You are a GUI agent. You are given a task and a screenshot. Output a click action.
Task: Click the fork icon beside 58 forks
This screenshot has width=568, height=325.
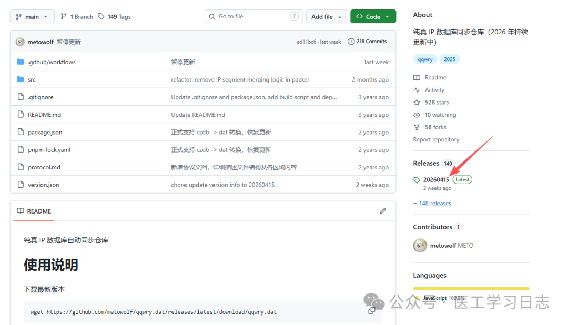point(417,127)
